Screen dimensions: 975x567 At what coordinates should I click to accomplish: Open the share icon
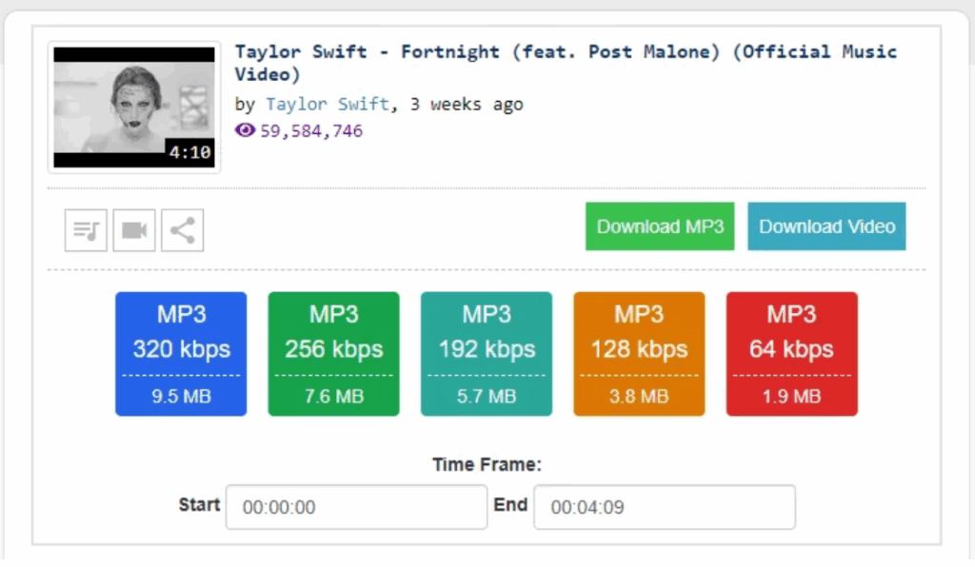[x=182, y=230]
